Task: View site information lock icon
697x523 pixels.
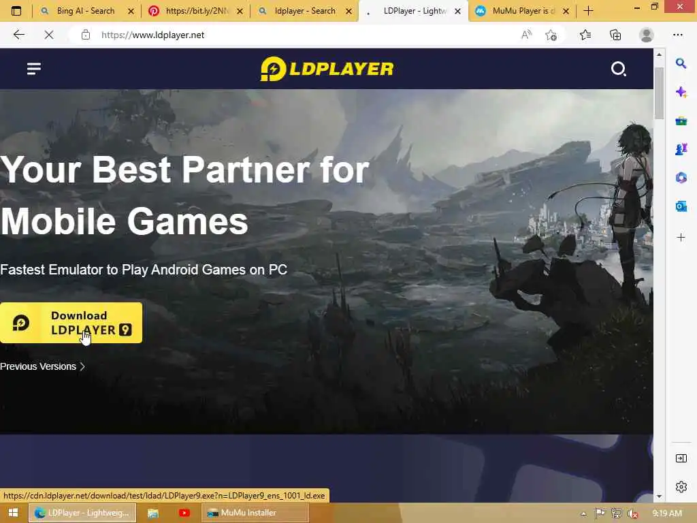Action: coord(85,35)
